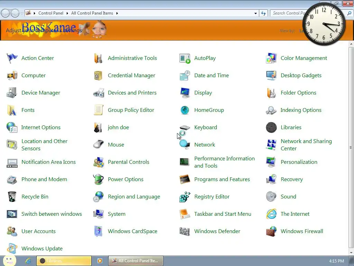The image size is (354, 266).
Task: Click Switch between windows link
Action: click(x=52, y=214)
